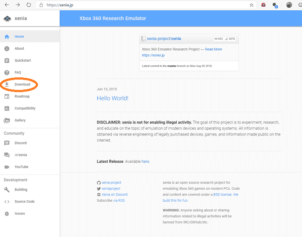Open the Issues bug icon
The height and width of the screenshot is (237, 302).
click(7, 213)
